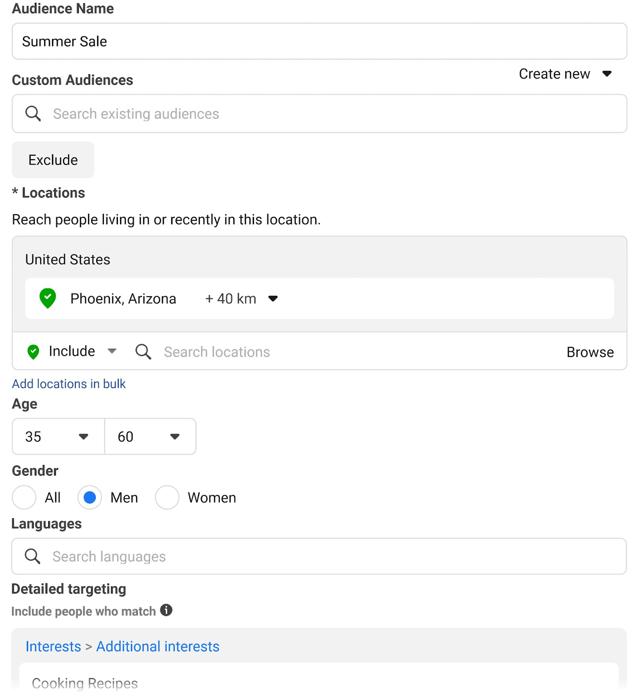Open the maximum age dropdown showing 60
Viewport: 639px width, 694px height.
[x=150, y=436]
